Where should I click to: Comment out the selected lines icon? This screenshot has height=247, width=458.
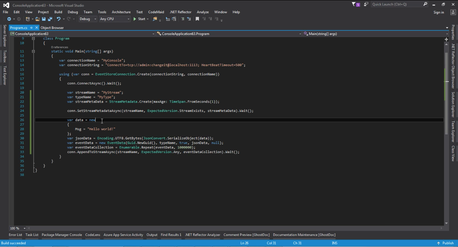click(x=182, y=19)
